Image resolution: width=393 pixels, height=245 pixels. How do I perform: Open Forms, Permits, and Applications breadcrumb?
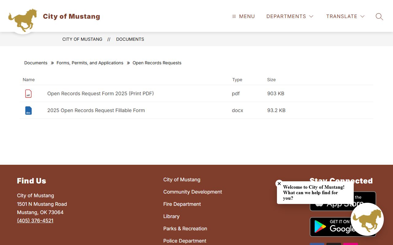(x=90, y=63)
